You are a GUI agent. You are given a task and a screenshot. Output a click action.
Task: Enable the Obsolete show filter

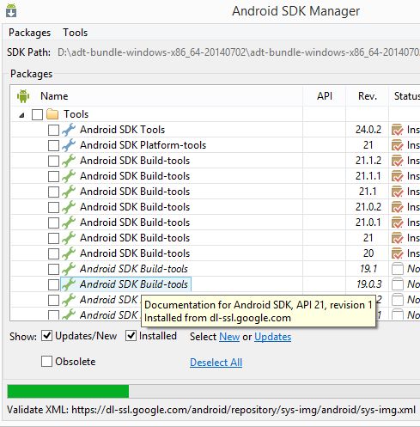point(46,362)
